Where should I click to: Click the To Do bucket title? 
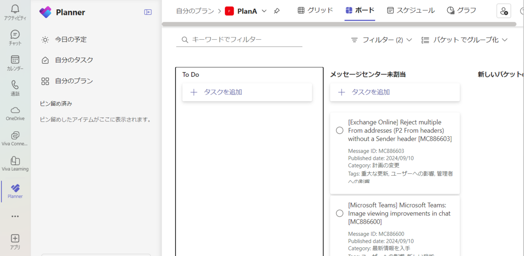191,75
